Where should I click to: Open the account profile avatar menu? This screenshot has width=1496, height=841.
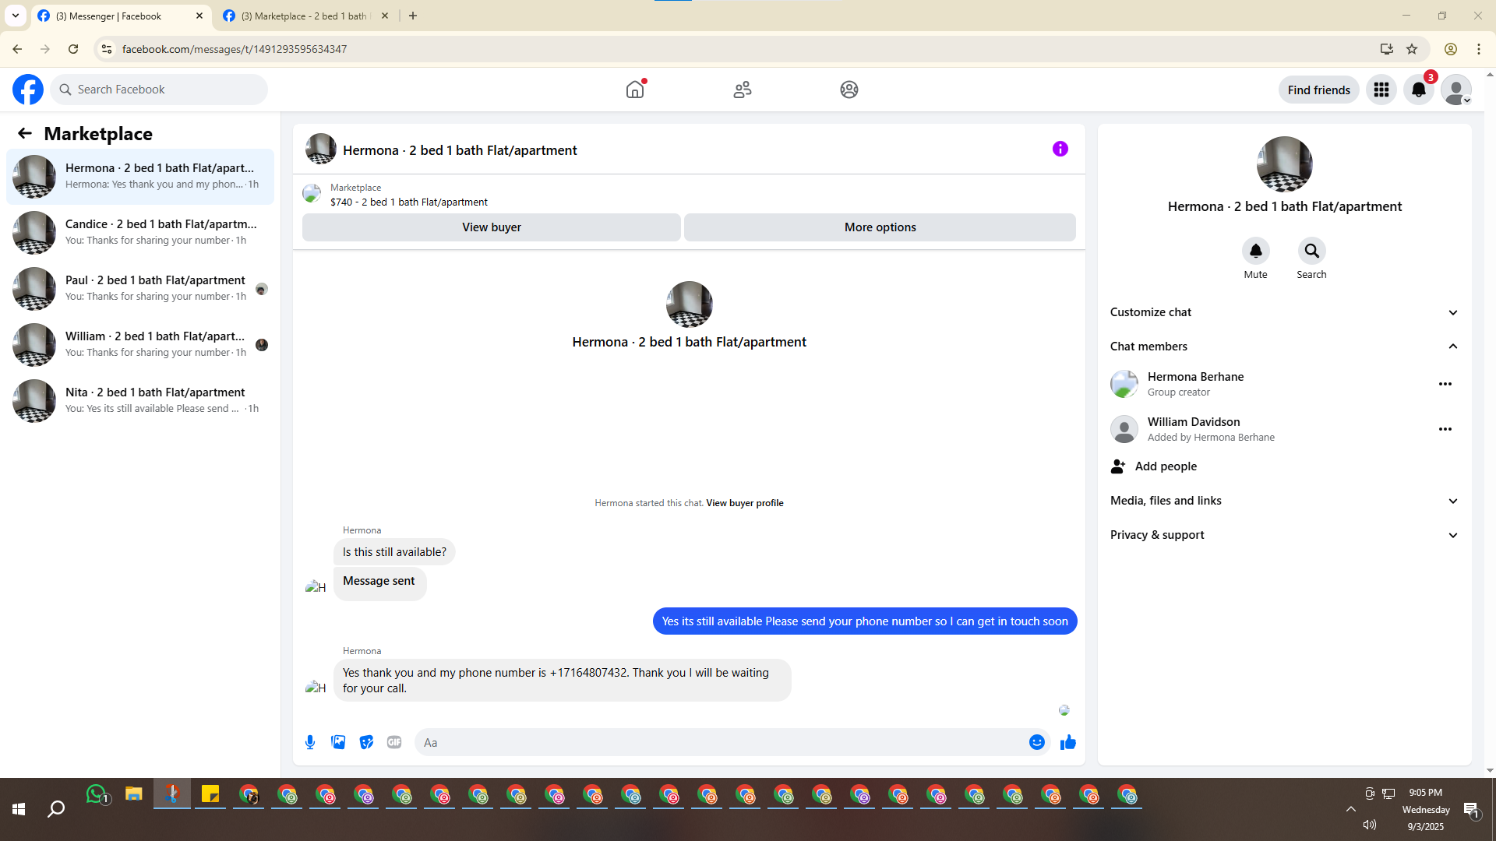tap(1455, 90)
